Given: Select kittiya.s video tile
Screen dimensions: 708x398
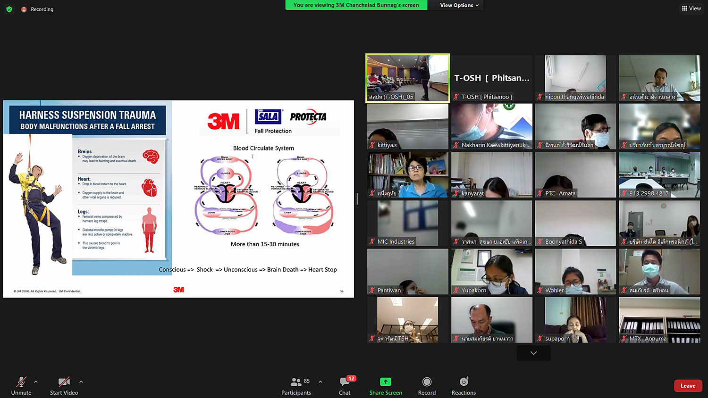Looking at the screenshot, I should (x=408, y=126).
